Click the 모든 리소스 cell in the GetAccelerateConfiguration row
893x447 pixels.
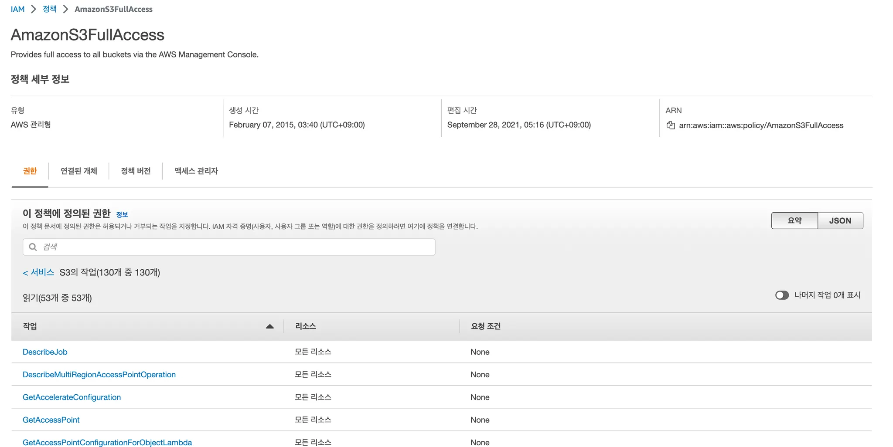coord(313,397)
